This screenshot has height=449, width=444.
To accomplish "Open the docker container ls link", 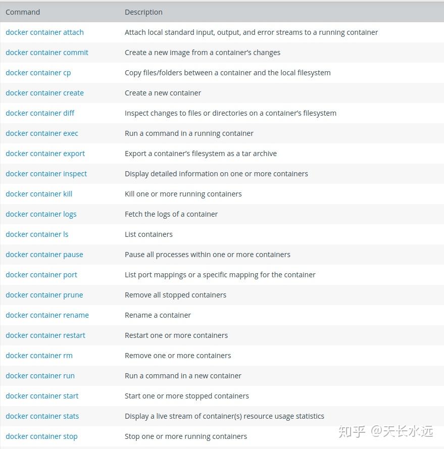I will coord(37,234).
